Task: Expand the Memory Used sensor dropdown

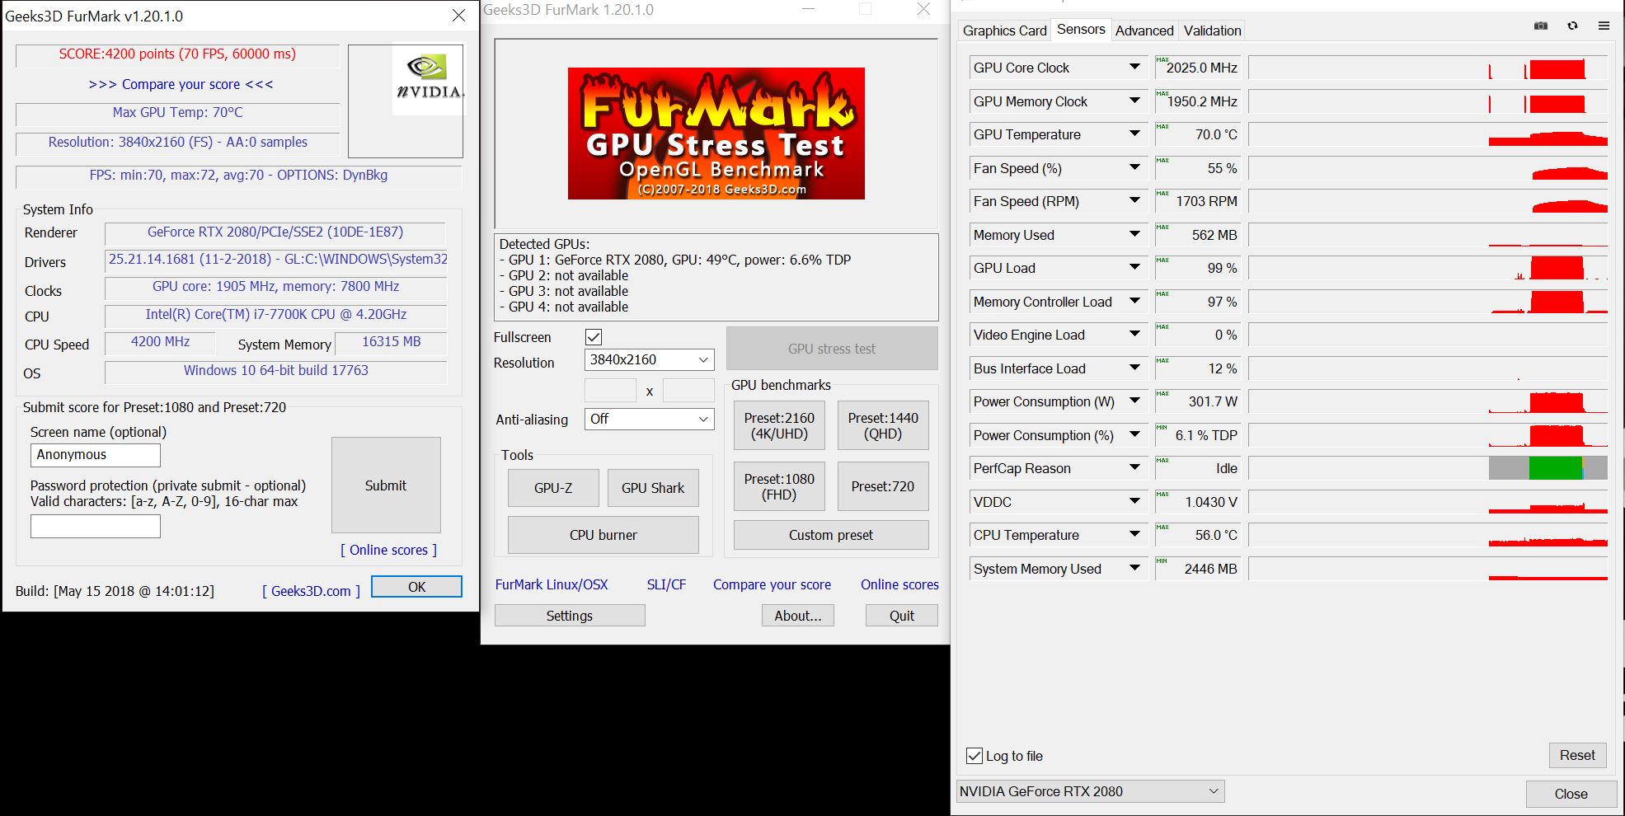Action: [1134, 234]
